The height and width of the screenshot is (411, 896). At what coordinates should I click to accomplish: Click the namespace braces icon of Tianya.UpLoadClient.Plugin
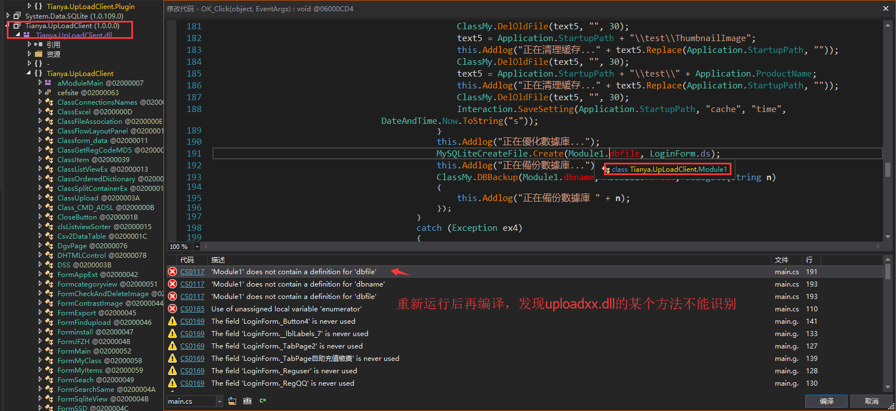pos(38,6)
